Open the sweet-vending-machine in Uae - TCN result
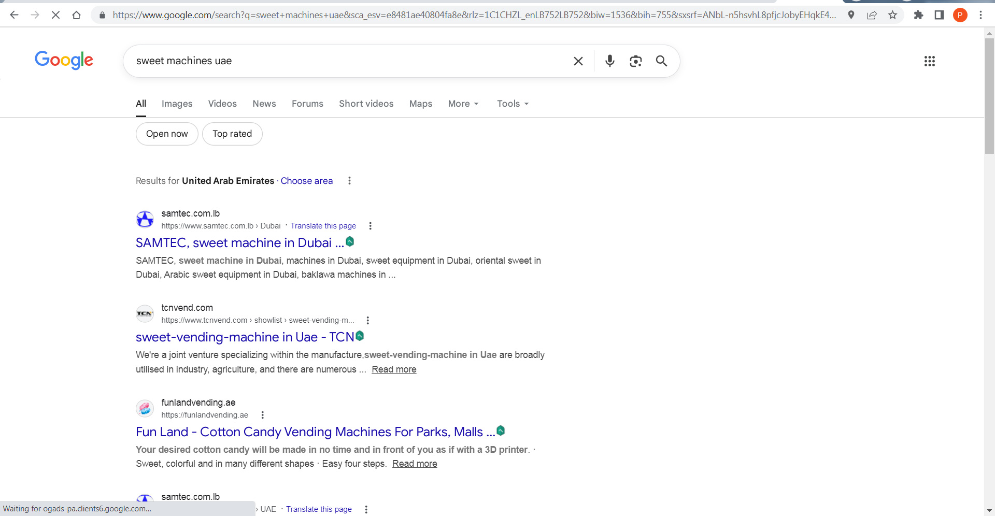The image size is (995, 516). coord(245,337)
